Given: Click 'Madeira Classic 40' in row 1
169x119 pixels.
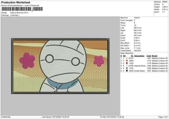Looking at the screenshot, I should [160, 58].
